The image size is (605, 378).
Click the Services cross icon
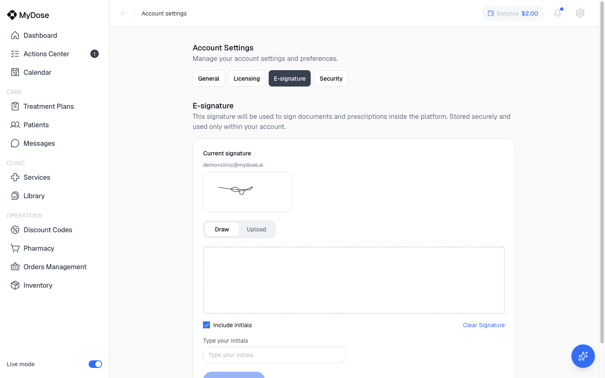pos(15,177)
